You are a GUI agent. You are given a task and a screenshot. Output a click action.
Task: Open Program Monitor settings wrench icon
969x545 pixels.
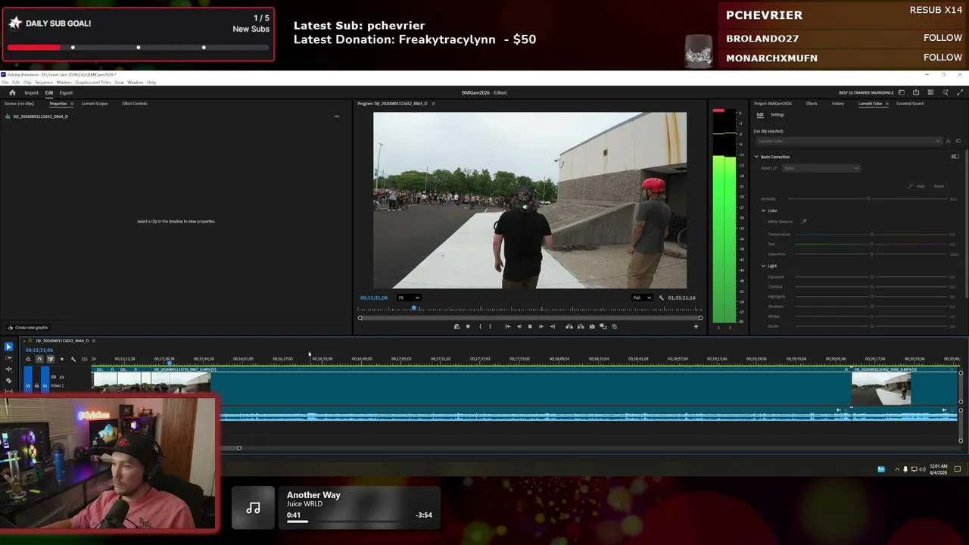[x=661, y=297]
